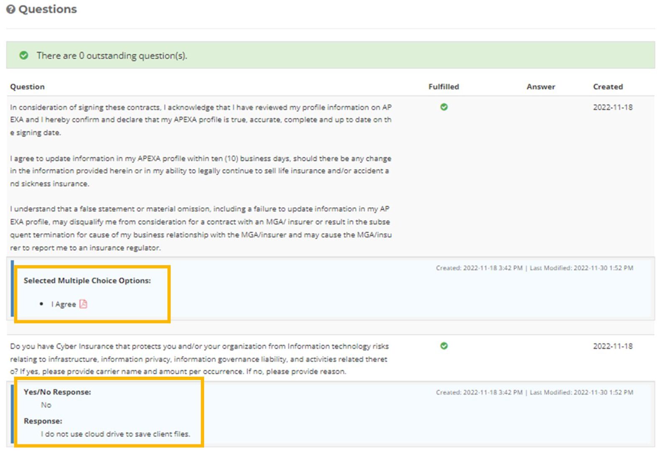Click the Created/Last Modified timestamp under I Agree answer
665x451 pixels.
(x=535, y=268)
